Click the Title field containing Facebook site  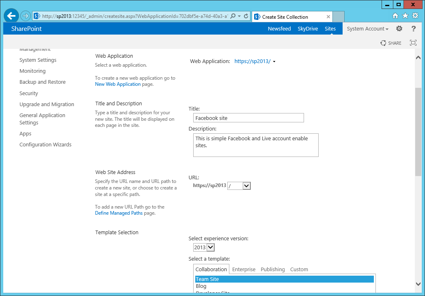click(x=248, y=118)
